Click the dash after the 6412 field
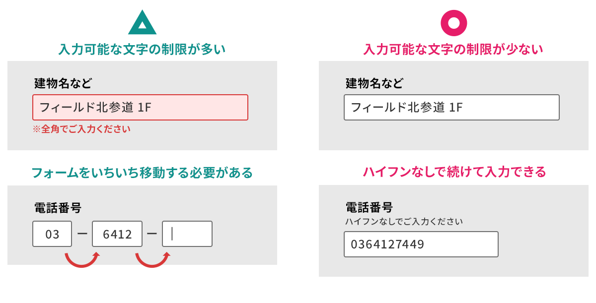The width and height of the screenshot is (596, 303). click(152, 234)
